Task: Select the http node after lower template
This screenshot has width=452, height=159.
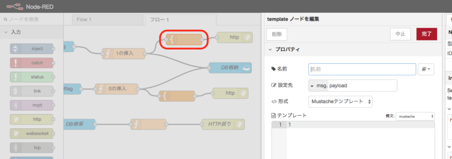Action: (x=230, y=93)
